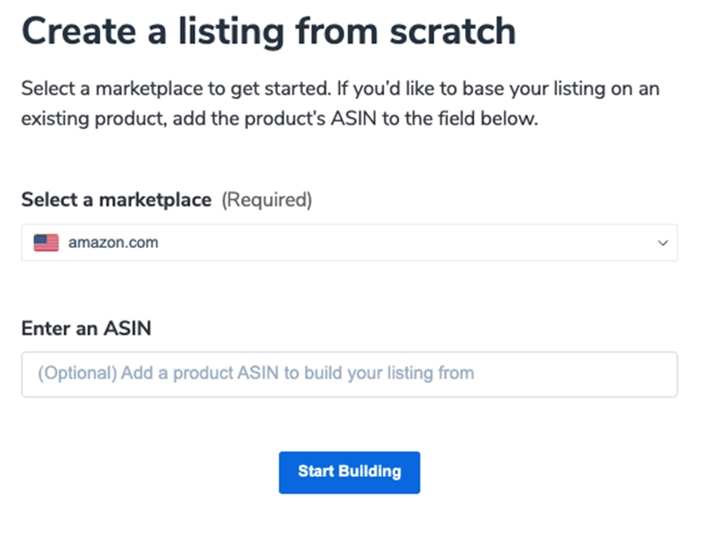703x534 pixels.
Task: Click the optional ASIN placeholder text
Action: [x=255, y=374]
